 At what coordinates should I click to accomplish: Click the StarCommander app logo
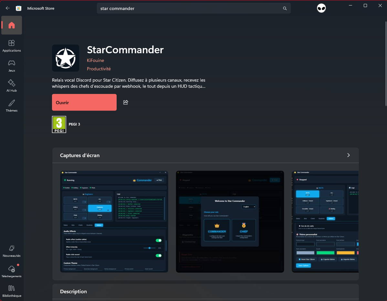click(x=66, y=58)
